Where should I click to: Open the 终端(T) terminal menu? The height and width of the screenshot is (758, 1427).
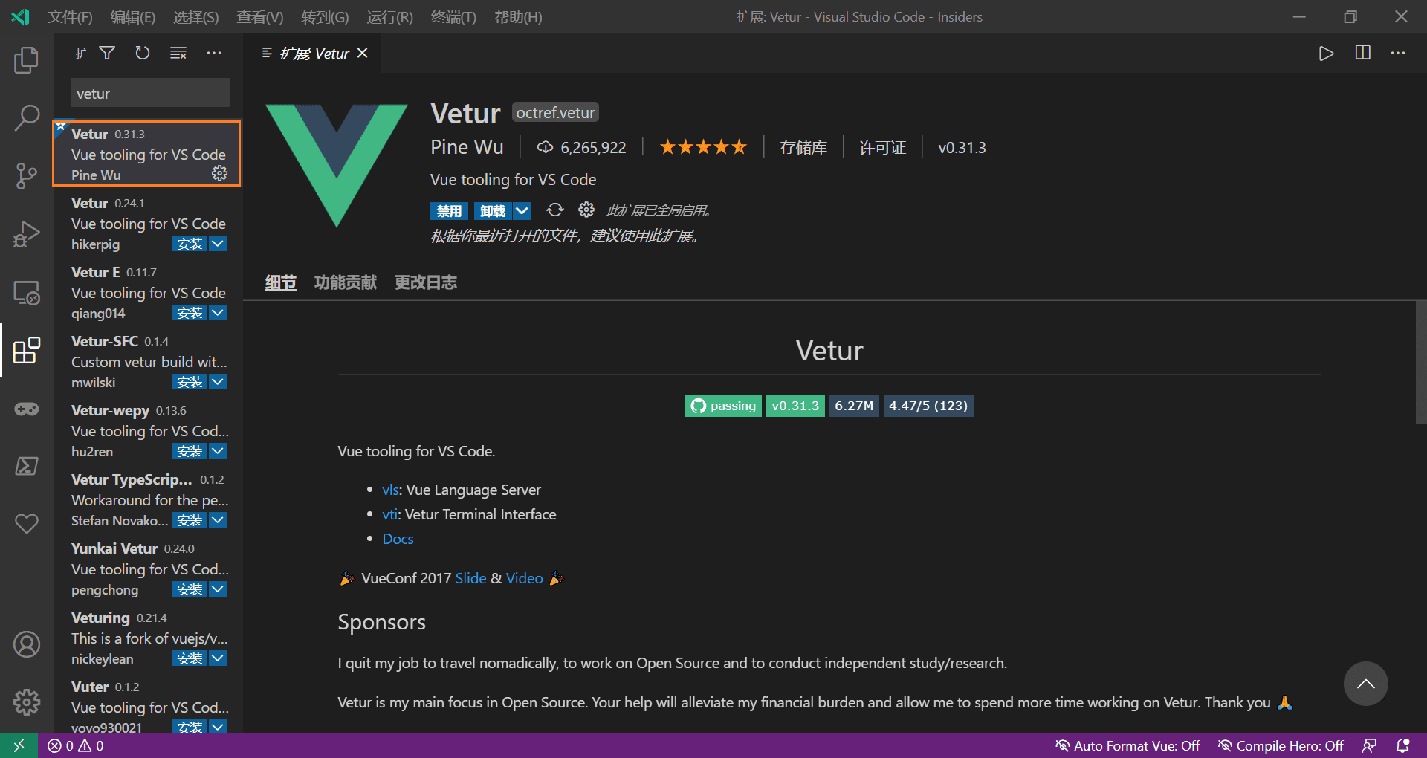453,16
